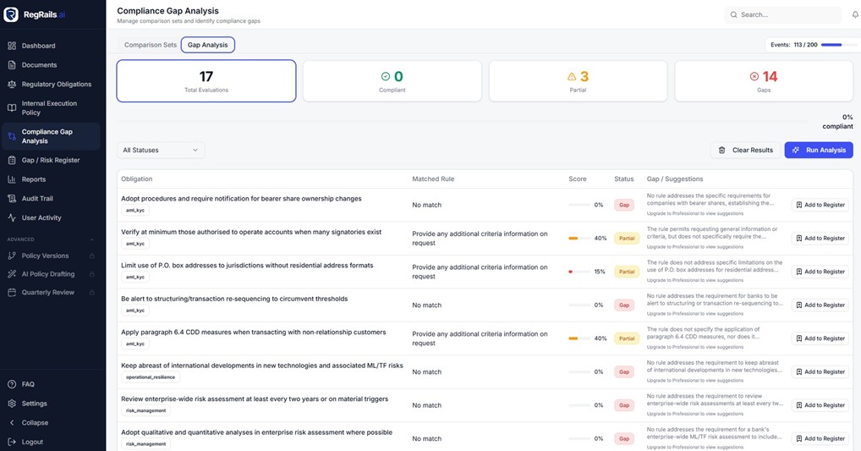Screen dimensions: 861x451
Task: Click the 15% score bar for P.O. box row
Action: coord(579,272)
